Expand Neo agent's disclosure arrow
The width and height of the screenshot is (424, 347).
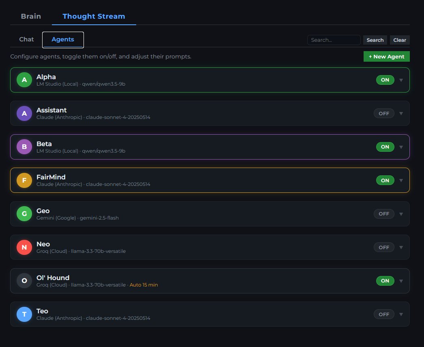click(x=401, y=248)
